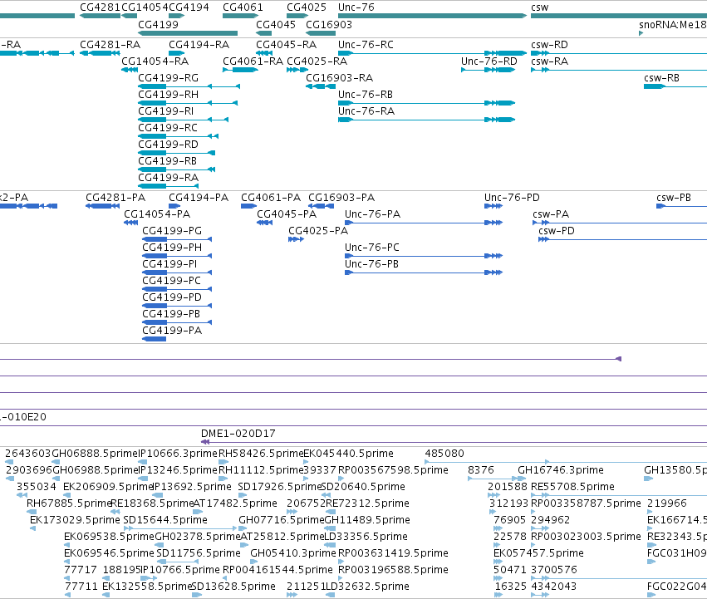
Task: Open transcript CG4199-RD label
Action: pos(168,145)
